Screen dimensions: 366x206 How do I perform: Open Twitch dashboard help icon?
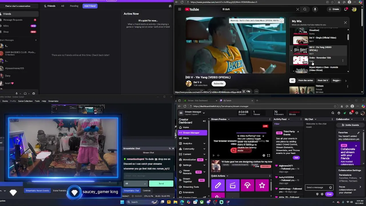339,113
